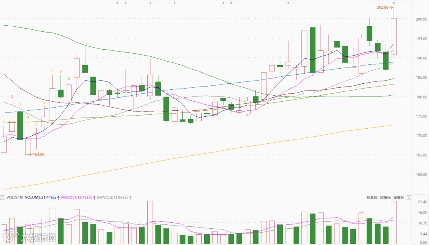Click the MAVOL2:11.928万 value
The image size is (429, 245).
[112, 197]
